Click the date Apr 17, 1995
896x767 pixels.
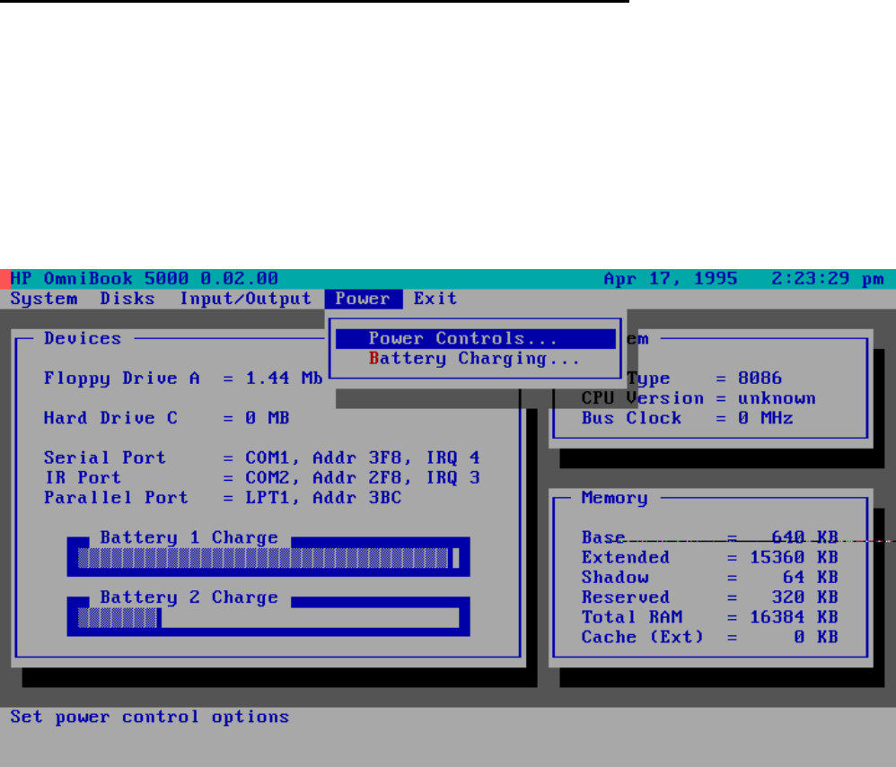pos(671,279)
